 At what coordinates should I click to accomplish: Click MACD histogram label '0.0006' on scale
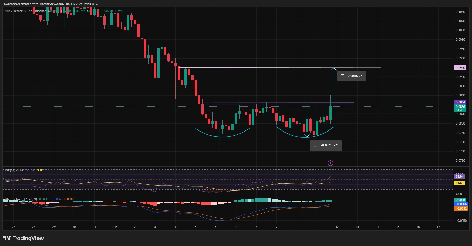tap(460, 200)
